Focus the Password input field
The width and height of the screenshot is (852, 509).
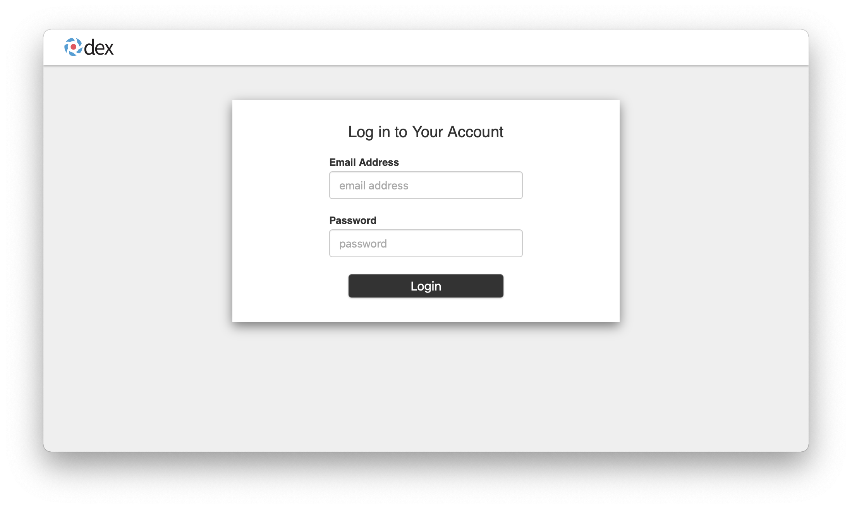pyautogui.click(x=426, y=243)
